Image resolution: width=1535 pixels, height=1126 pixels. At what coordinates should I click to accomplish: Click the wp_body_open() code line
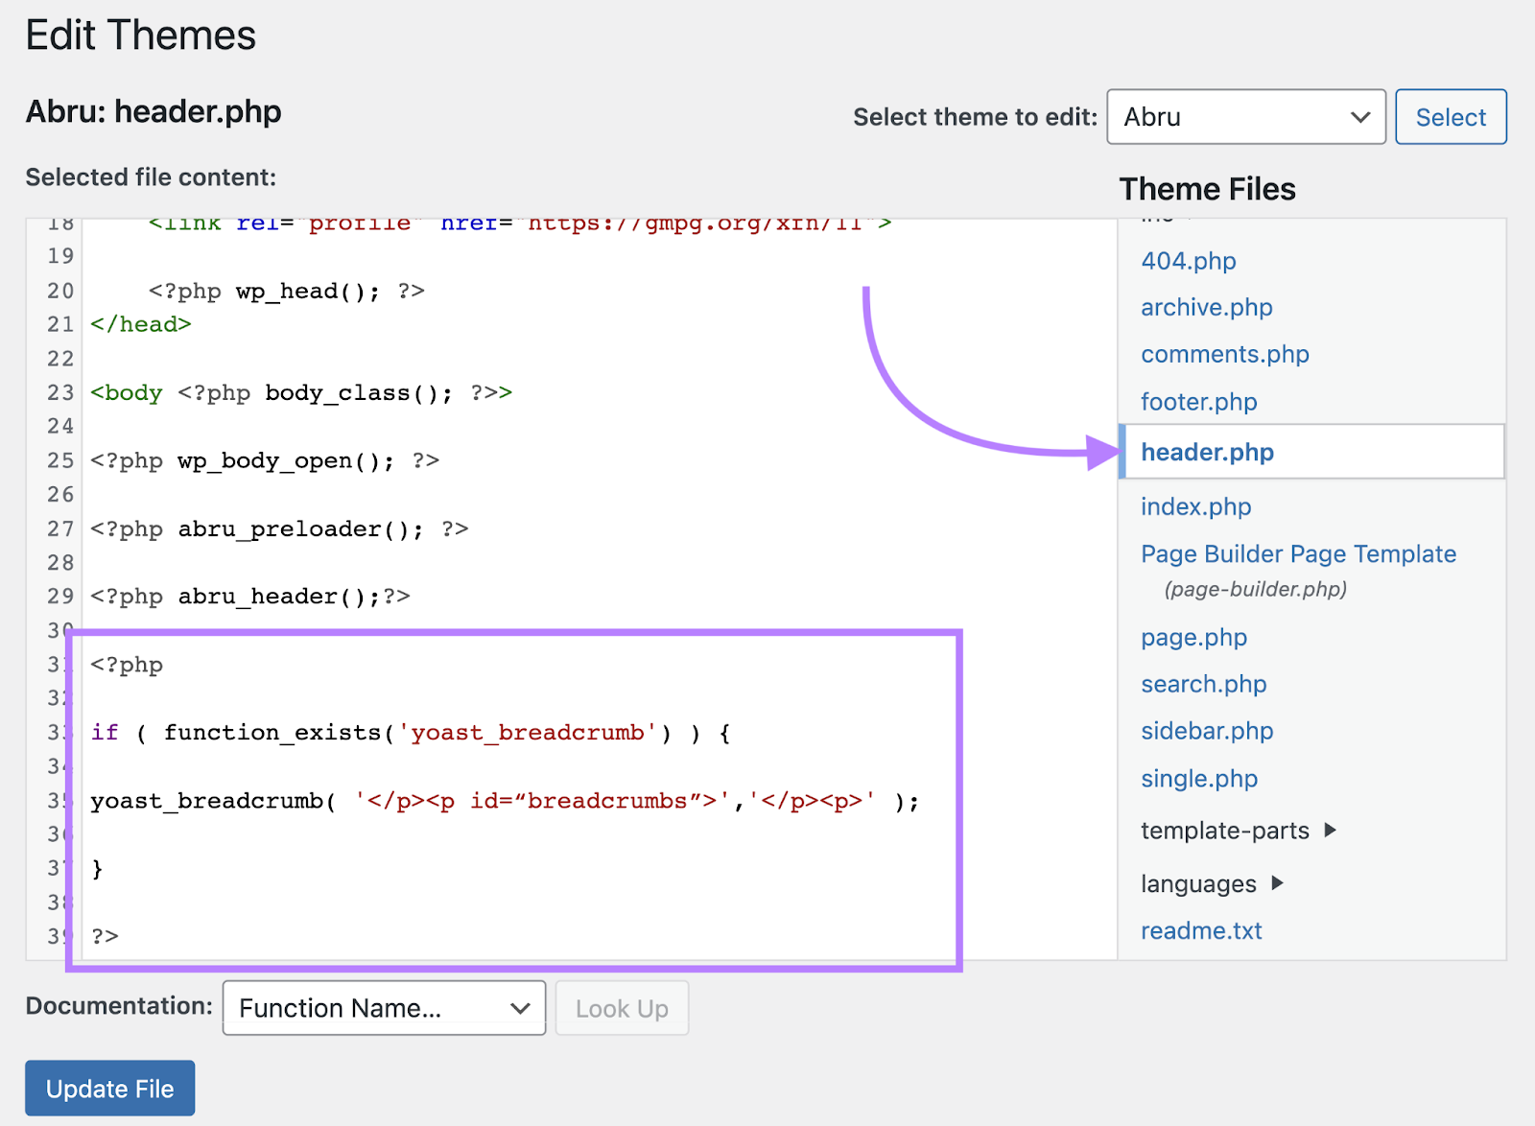pos(265,461)
